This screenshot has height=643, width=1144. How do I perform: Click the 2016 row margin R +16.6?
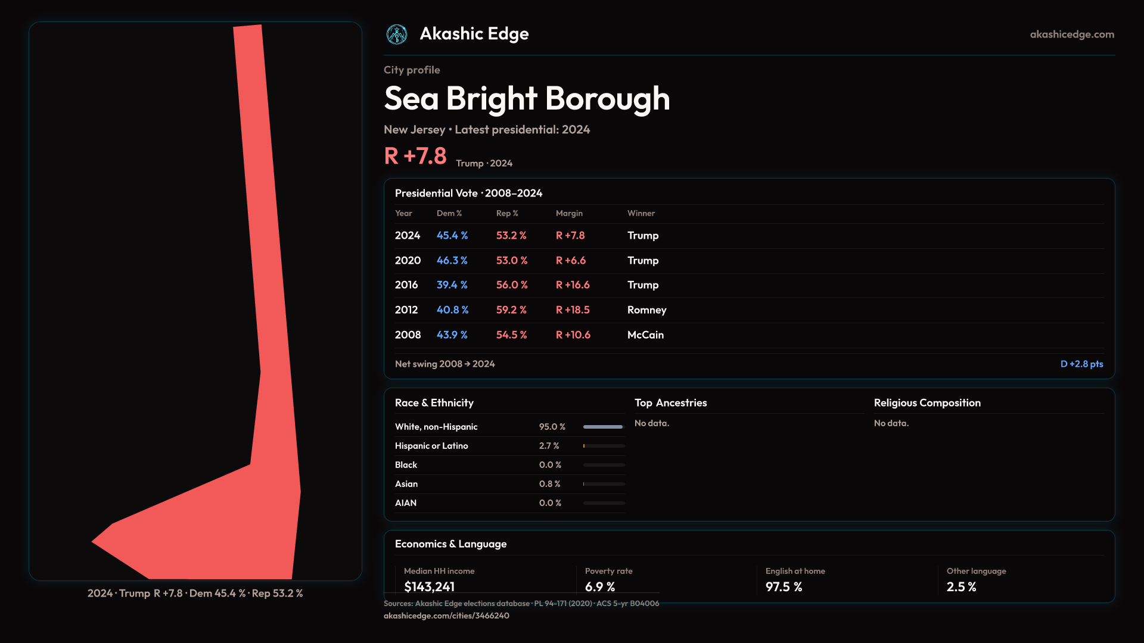(x=572, y=285)
